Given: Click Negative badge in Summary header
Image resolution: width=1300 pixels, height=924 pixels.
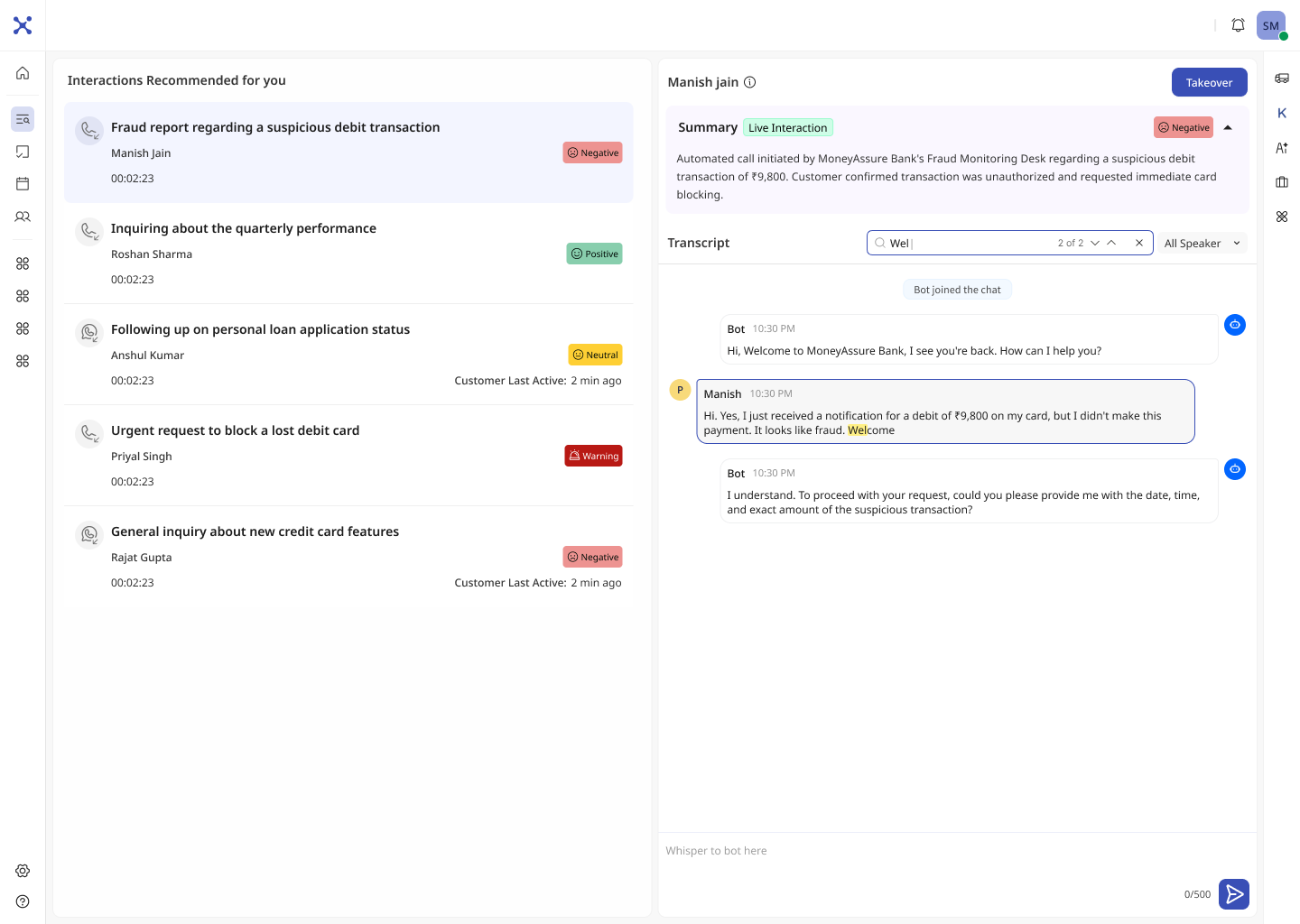Looking at the screenshot, I should 1184,127.
